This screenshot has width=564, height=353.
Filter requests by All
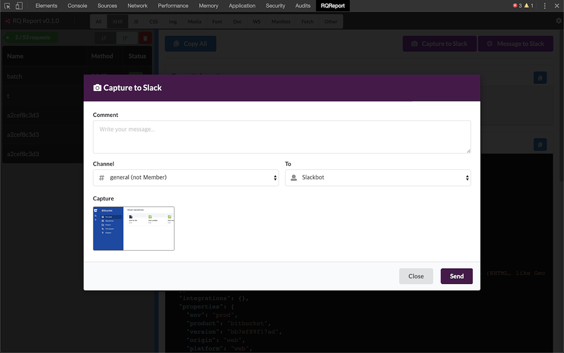[99, 21]
